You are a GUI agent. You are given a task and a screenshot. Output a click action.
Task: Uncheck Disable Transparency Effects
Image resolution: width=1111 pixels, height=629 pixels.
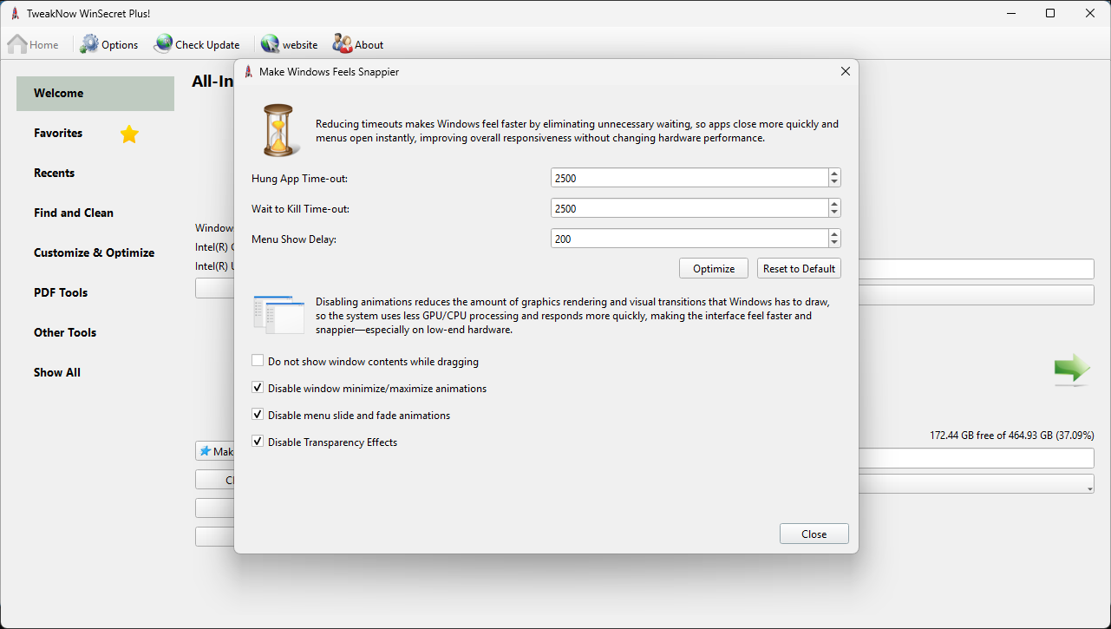[258, 442]
